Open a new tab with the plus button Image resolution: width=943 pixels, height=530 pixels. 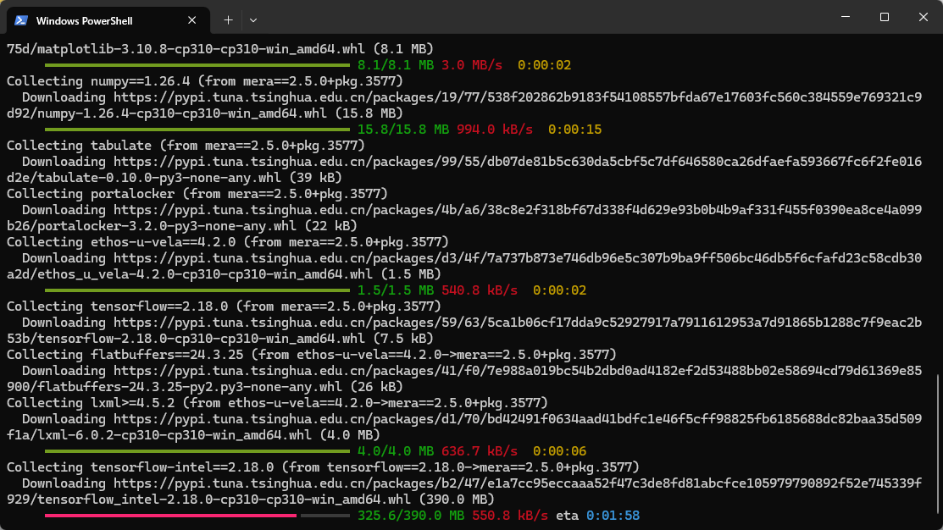[x=228, y=20]
